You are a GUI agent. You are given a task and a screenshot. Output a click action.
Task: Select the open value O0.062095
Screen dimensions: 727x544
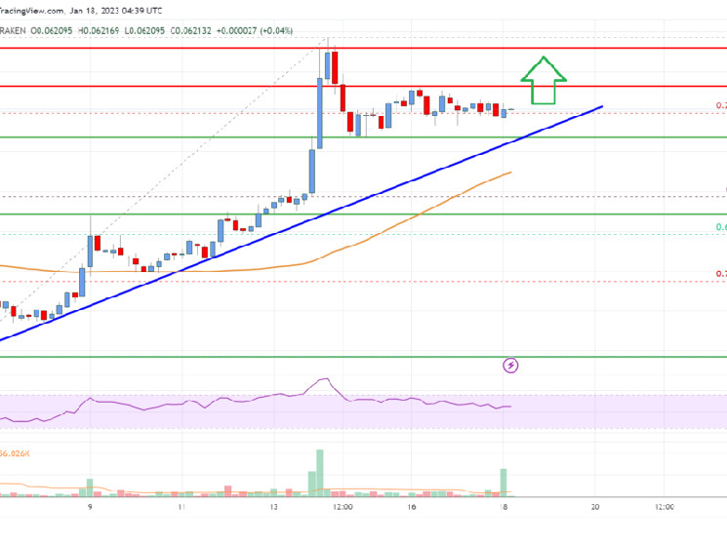tap(52, 31)
